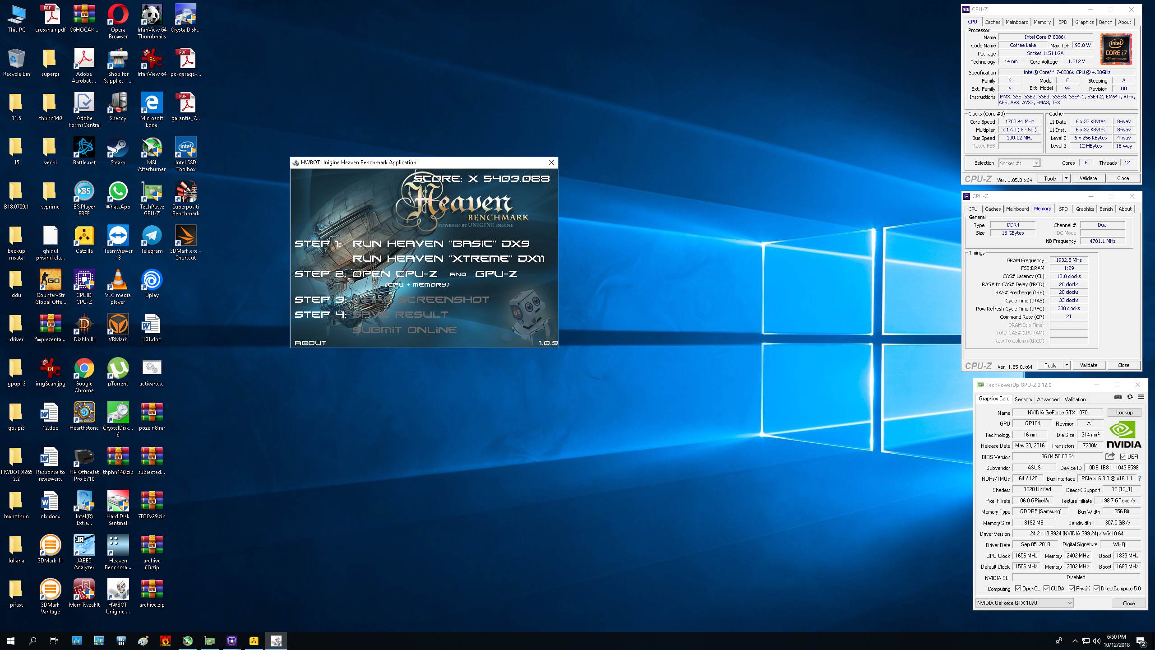Open VLC media player shortcut
1155x650 pixels.
click(x=118, y=287)
